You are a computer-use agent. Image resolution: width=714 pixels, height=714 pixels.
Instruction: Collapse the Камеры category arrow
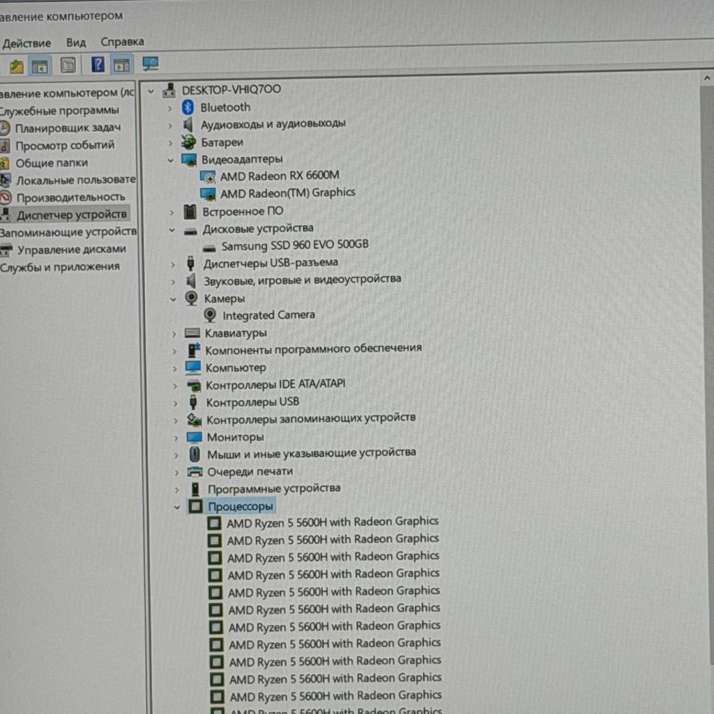(173, 299)
